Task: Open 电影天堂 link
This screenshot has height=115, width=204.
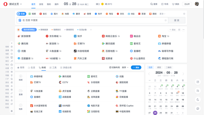Action: click(93, 106)
